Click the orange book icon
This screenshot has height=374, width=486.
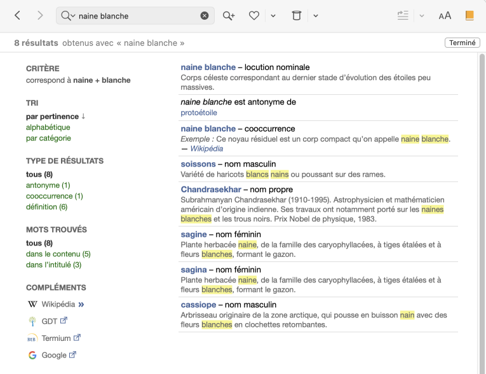pyautogui.click(x=469, y=16)
